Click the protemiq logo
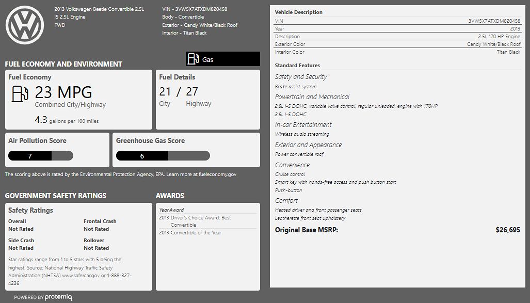Screen dimensions: 530x303 point(58,297)
